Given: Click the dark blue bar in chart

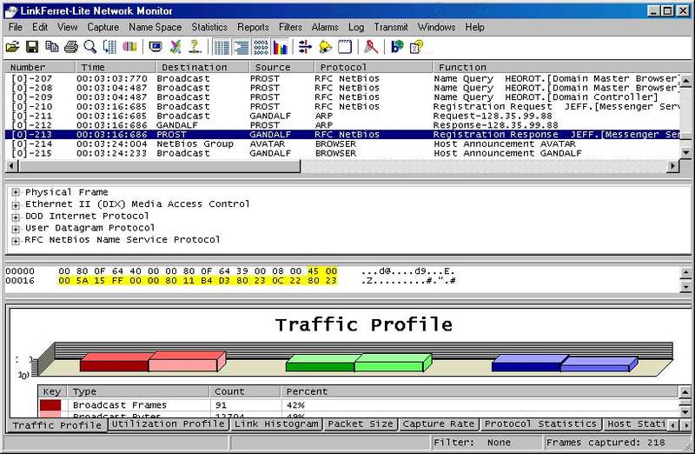Looking at the screenshot, I should [526, 366].
